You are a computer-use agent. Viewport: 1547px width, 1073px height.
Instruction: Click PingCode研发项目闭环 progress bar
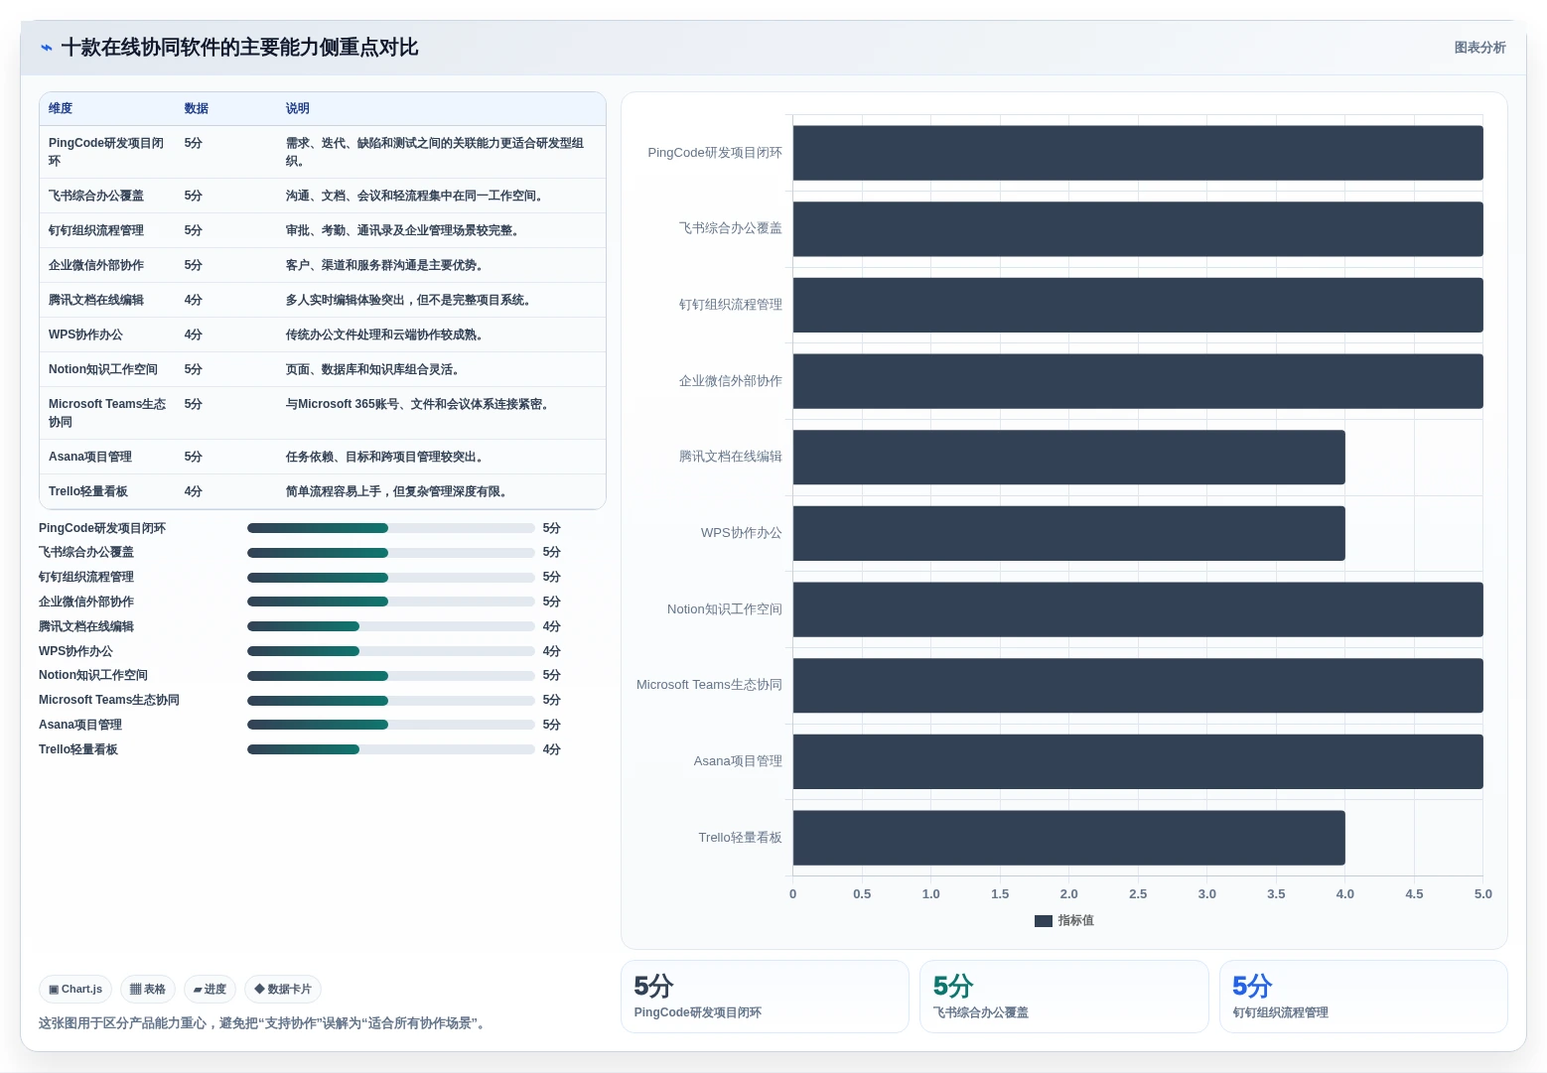[391, 528]
